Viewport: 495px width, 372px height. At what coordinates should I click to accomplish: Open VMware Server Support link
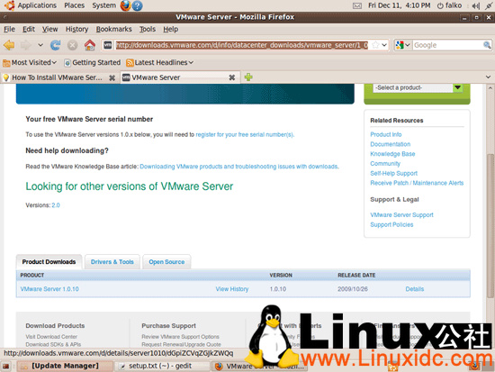[x=401, y=215]
